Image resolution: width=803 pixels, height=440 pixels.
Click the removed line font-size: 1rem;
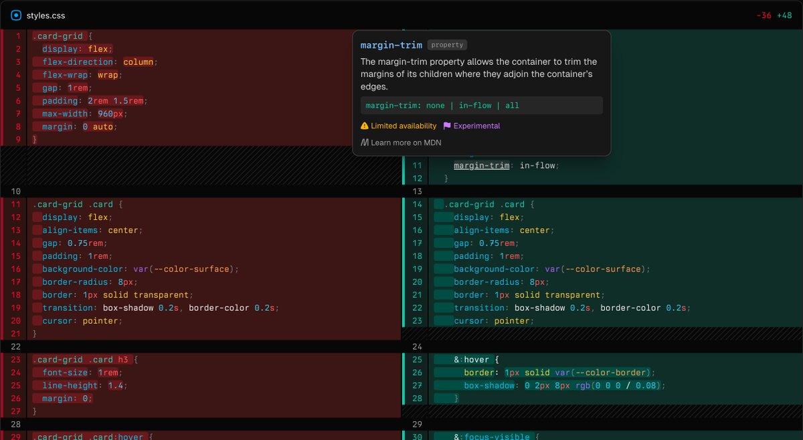82,372
